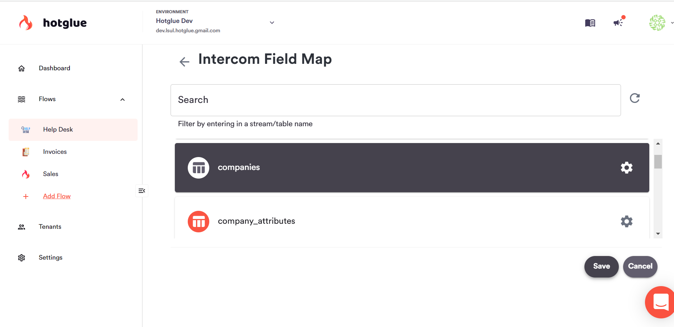The image size is (674, 327).
Task: Open the Environment dropdown chevron
Action: 272,23
